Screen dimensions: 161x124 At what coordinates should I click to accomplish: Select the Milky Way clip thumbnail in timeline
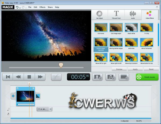(25, 96)
